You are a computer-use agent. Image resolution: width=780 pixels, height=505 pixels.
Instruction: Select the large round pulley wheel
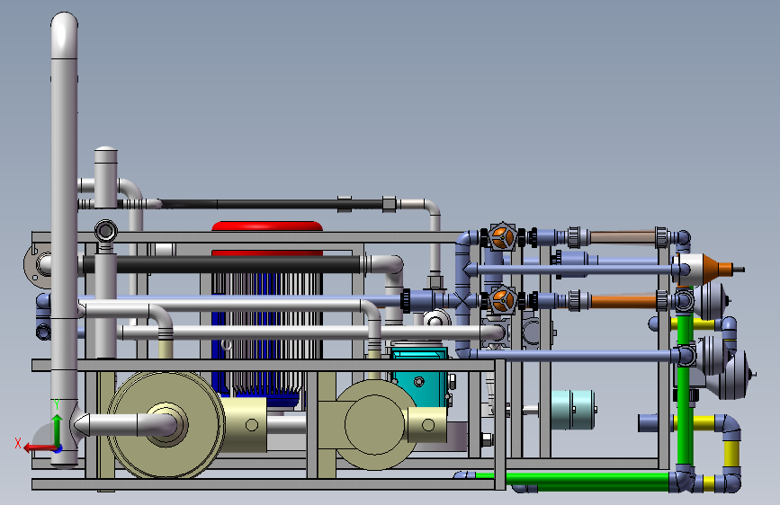(166, 425)
